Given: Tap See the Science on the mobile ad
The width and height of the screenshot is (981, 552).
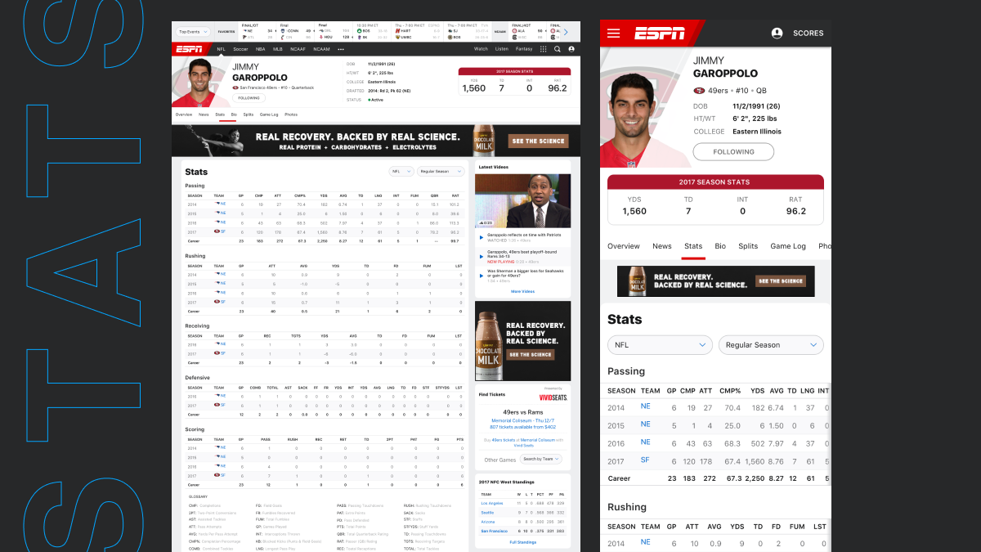Looking at the screenshot, I should click(x=781, y=281).
